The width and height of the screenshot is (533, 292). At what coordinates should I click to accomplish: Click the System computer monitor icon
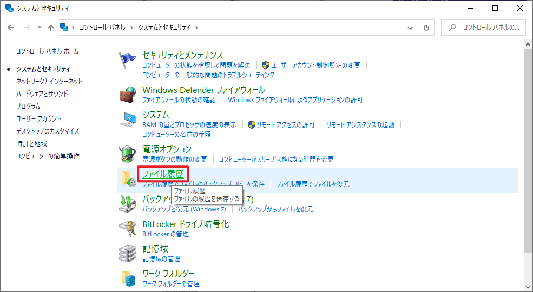[x=128, y=120]
